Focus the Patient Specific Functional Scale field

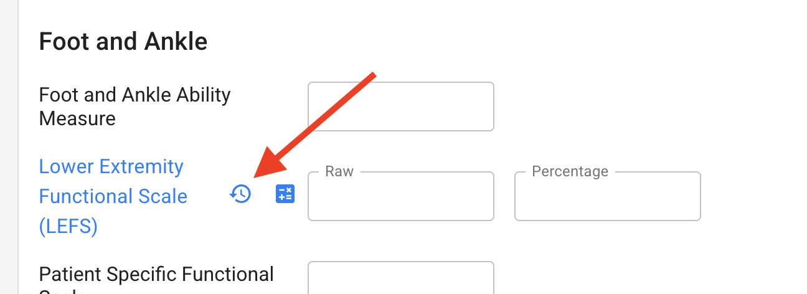pyautogui.click(x=401, y=277)
